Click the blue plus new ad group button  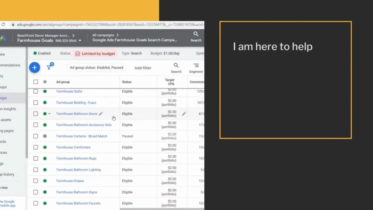34,68
